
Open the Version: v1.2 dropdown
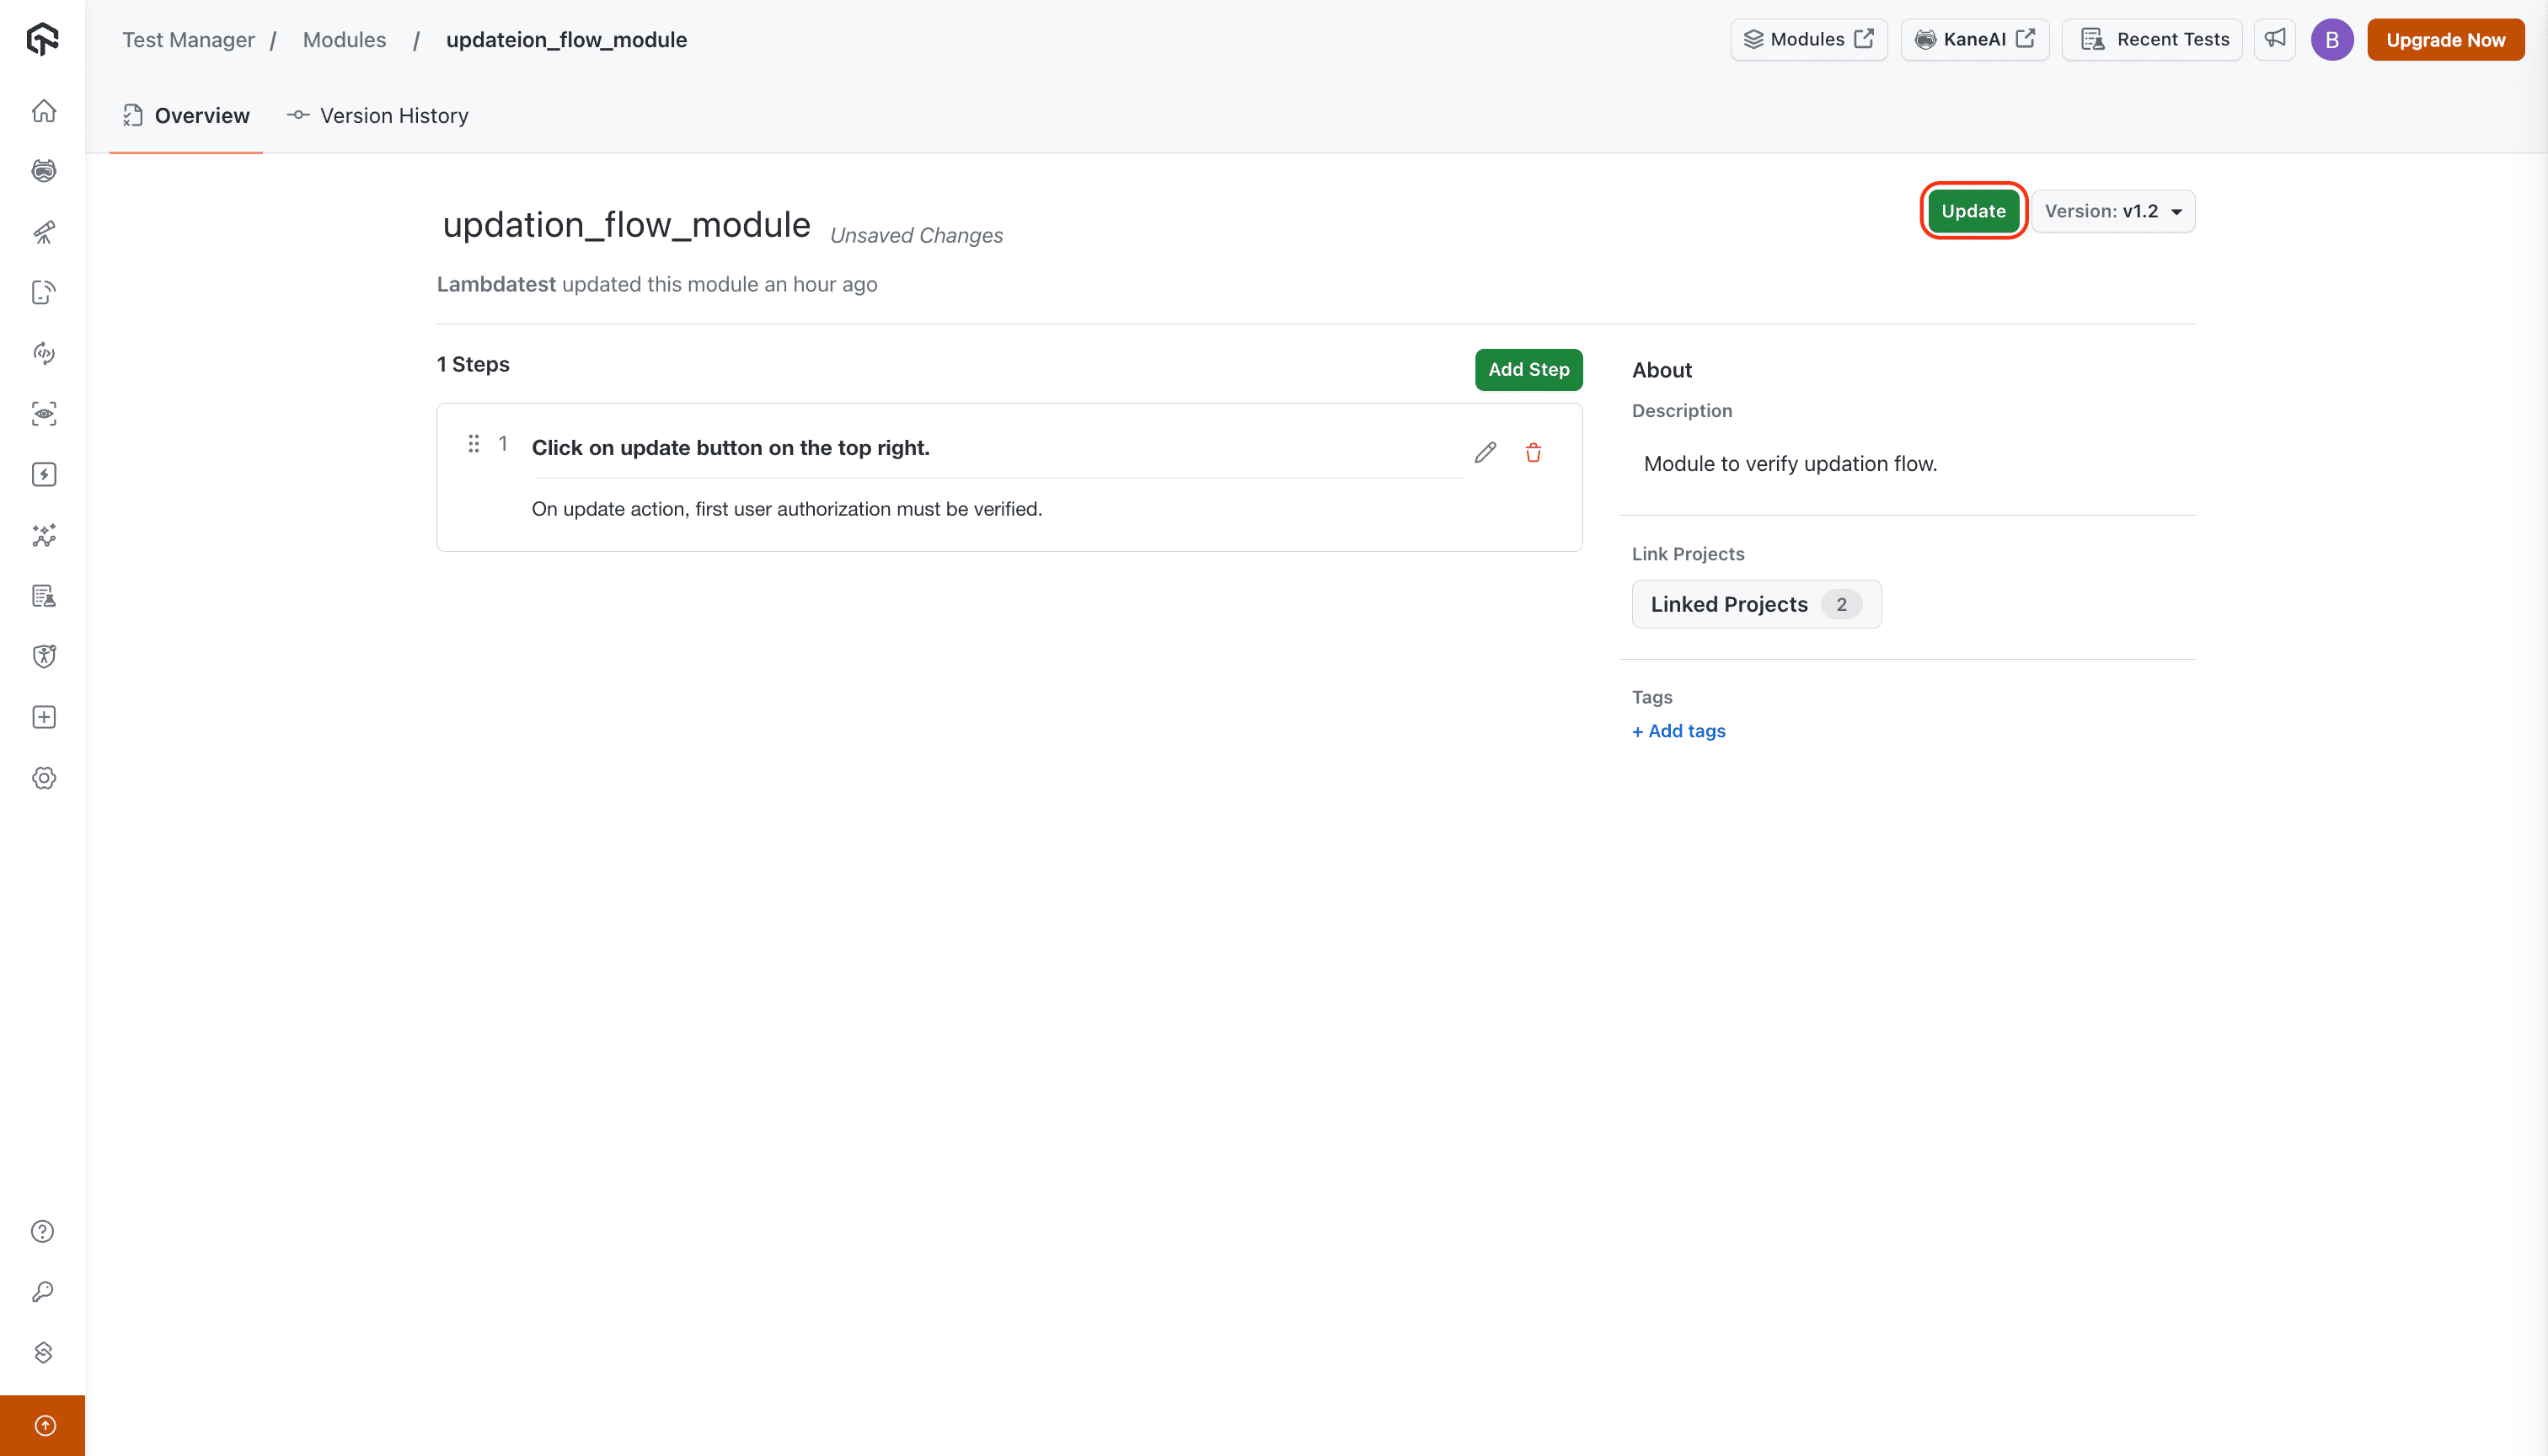2113,211
